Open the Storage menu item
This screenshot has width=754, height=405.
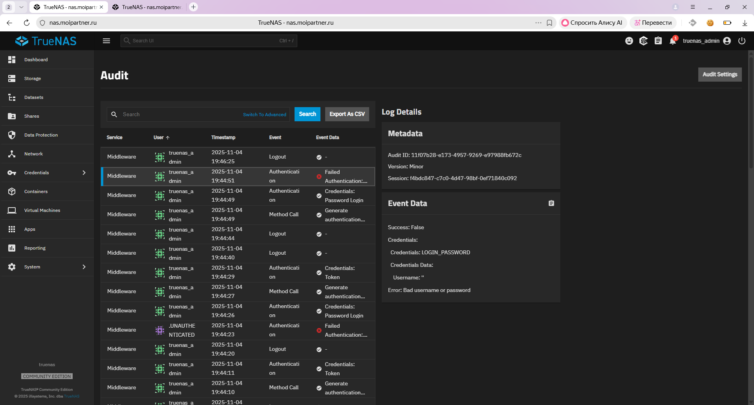[32, 78]
